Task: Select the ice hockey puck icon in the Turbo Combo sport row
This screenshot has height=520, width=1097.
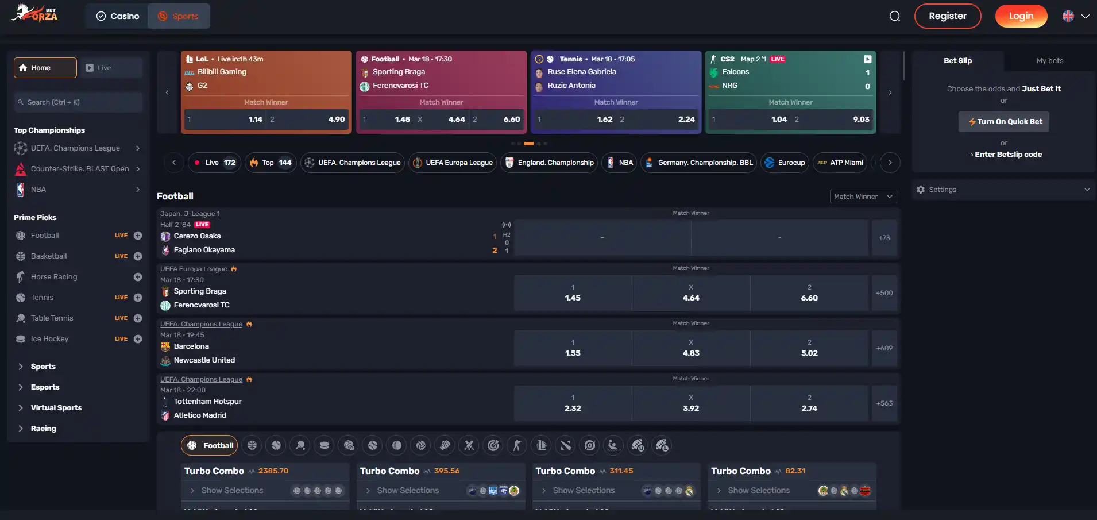Action: (325, 445)
